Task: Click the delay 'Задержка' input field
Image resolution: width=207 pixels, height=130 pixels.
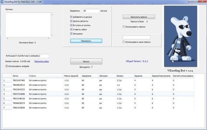Action: pyautogui.click(x=91, y=11)
